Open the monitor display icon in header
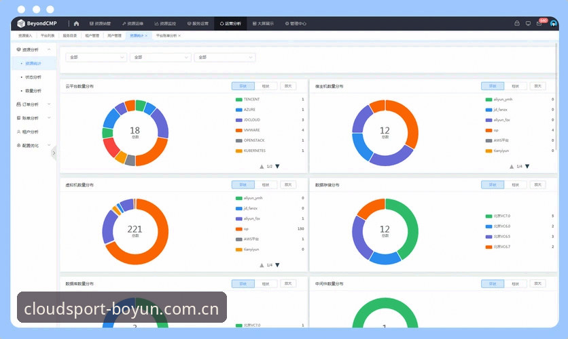This screenshot has height=339, width=568. click(528, 24)
